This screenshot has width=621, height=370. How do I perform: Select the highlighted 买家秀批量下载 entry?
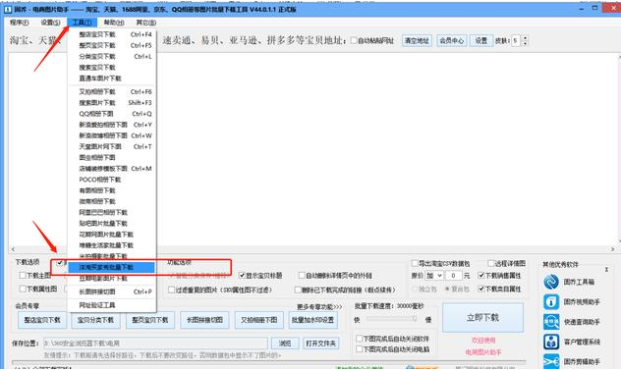click(x=111, y=268)
